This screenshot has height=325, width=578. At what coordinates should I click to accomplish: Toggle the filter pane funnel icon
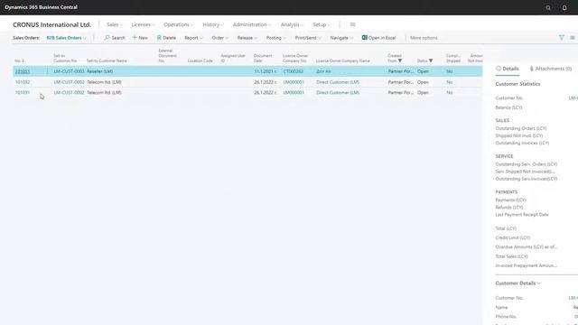point(562,38)
